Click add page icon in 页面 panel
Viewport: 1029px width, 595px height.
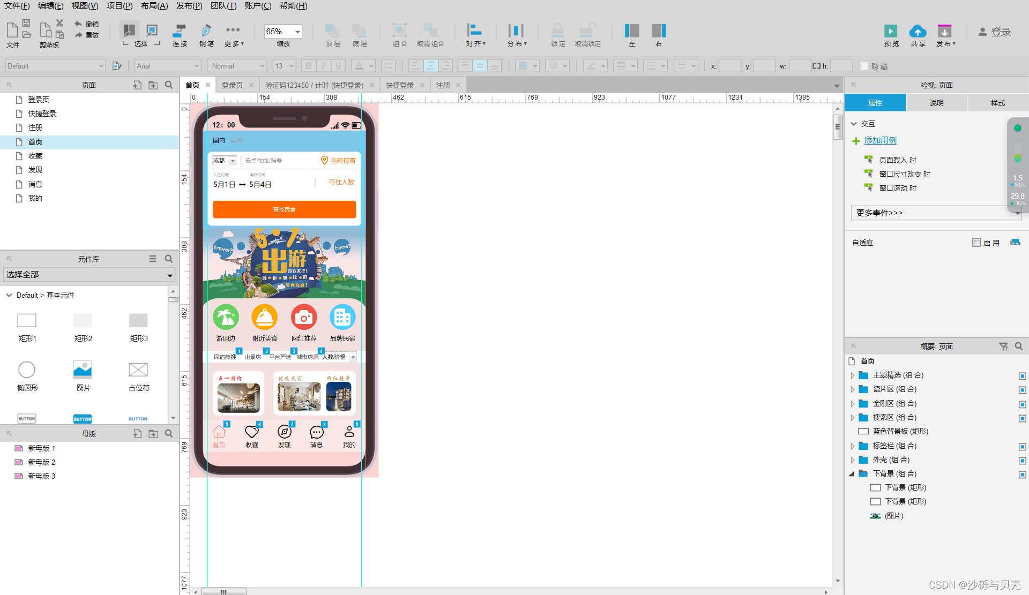(x=137, y=85)
